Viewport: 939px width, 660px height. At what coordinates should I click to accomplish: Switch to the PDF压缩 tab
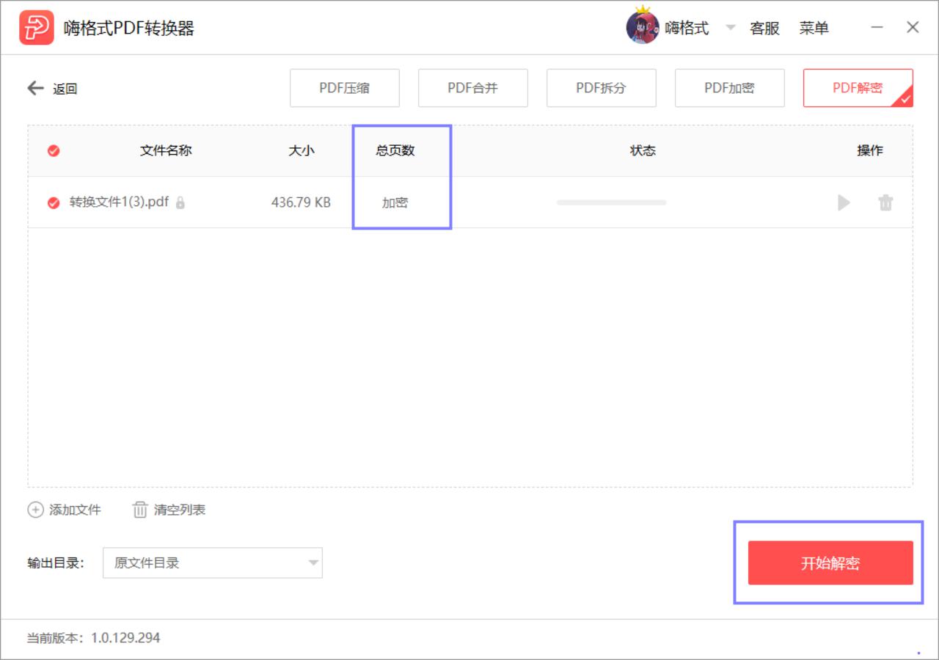[x=345, y=87]
